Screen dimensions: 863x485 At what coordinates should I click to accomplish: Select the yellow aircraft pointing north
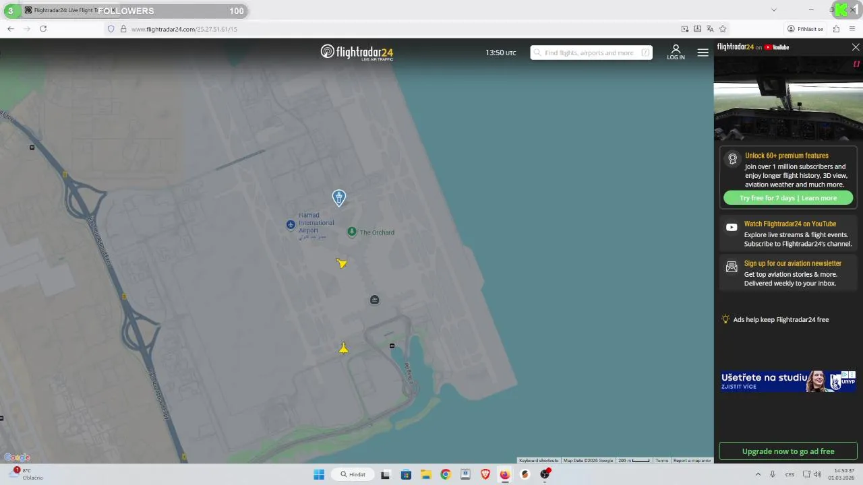click(x=344, y=348)
